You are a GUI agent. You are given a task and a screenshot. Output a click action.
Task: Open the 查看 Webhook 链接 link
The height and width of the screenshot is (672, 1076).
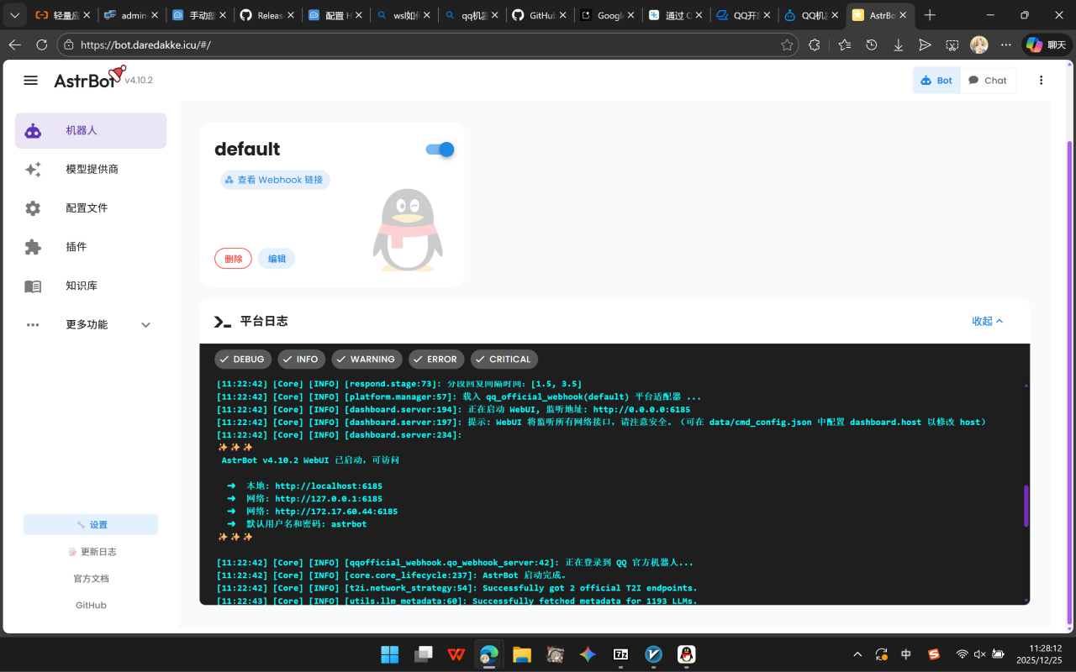tap(275, 180)
